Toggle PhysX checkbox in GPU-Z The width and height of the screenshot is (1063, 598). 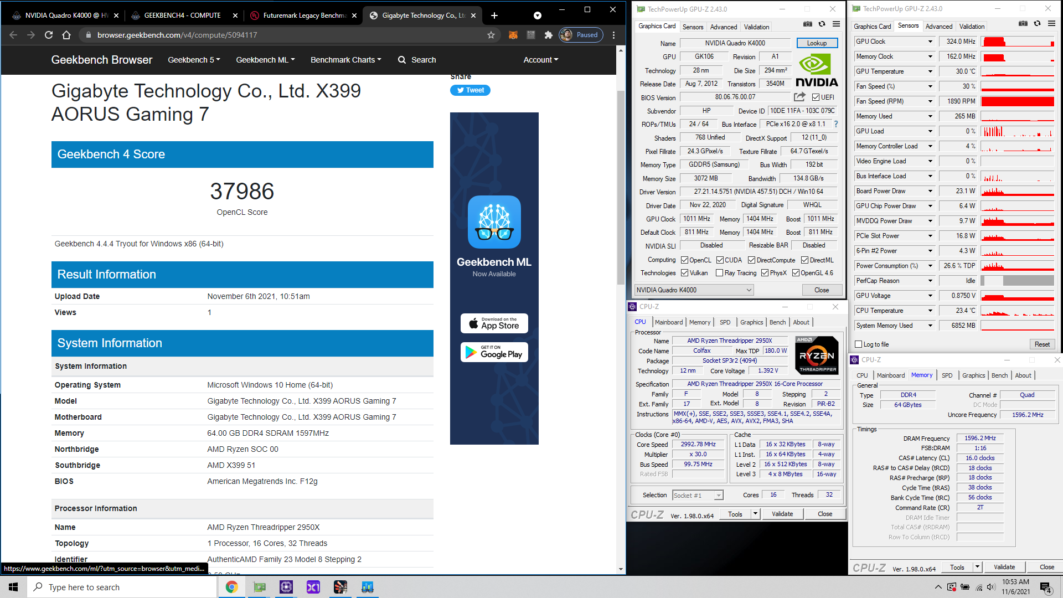click(x=765, y=273)
